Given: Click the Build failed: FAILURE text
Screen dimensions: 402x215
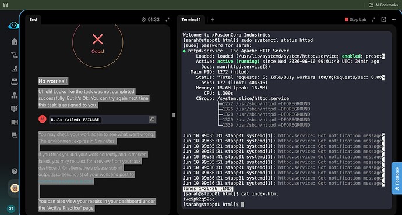Looking at the screenshot, I should pyautogui.click(x=75, y=120).
